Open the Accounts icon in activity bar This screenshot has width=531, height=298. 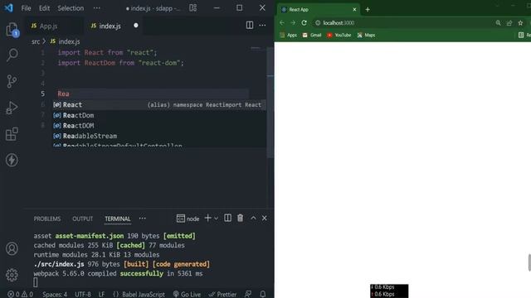click(12, 248)
